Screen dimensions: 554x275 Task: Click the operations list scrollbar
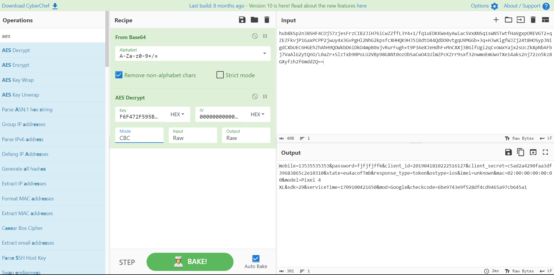coord(107,39)
